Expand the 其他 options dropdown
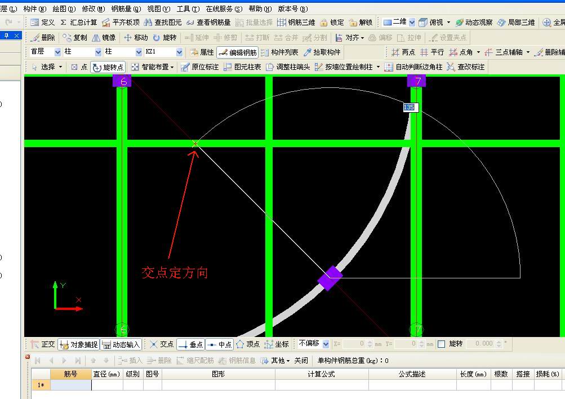This screenshot has width=565, height=399. [x=288, y=361]
